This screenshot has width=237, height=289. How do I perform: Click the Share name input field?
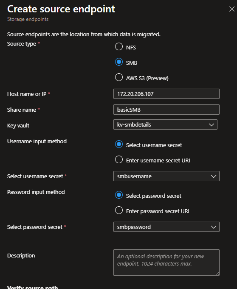(x=166, y=110)
